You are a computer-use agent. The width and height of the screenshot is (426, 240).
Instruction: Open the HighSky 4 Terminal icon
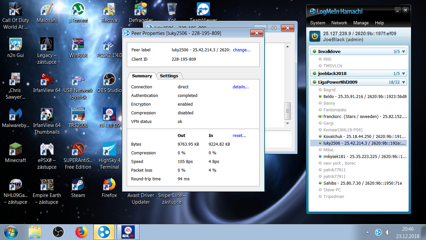[x=109, y=156]
